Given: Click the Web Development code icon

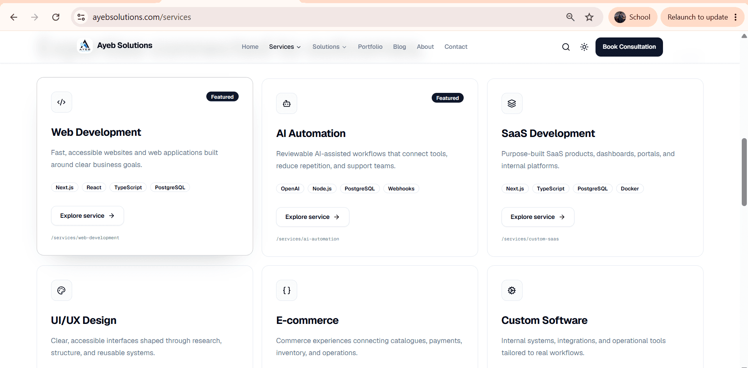Looking at the screenshot, I should pyautogui.click(x=62, y=102).
